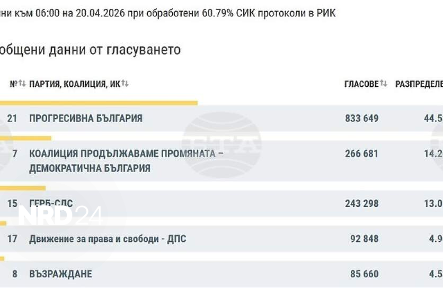Select the РАЗПРЕДЕЛЕ column header
The height and width of the screenshot is (289, 443).
(419, 84)
